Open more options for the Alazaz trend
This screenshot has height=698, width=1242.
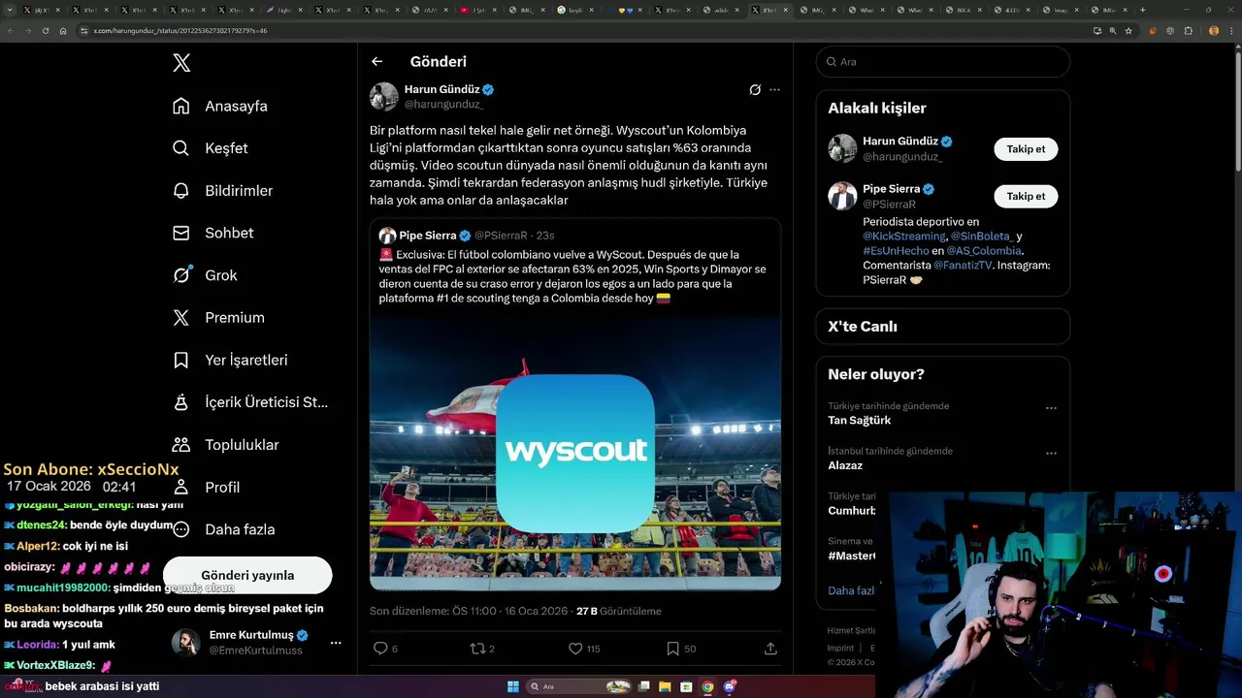(x=1051, y=453)
